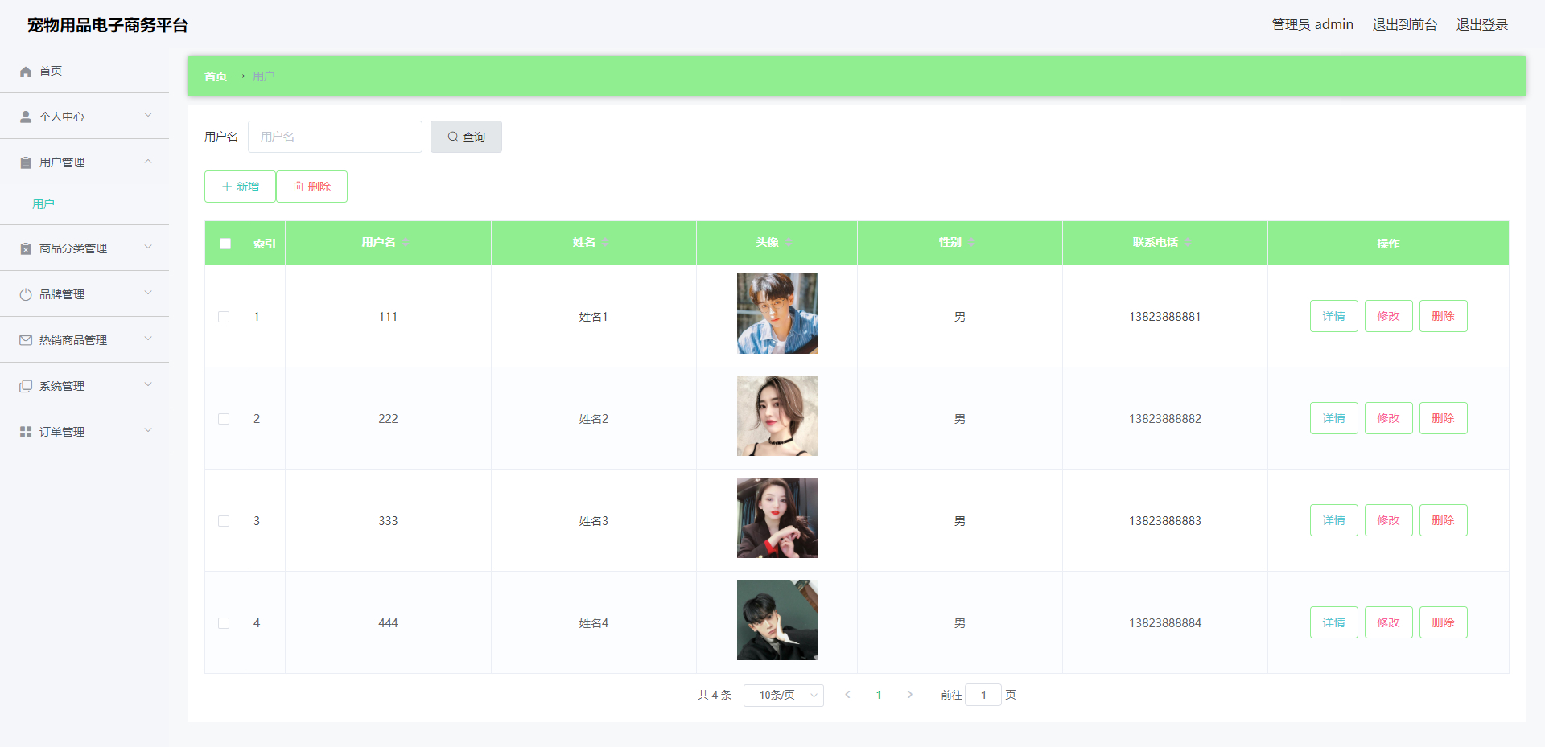Click the avatar image of user 111

[x=777, y=314]
